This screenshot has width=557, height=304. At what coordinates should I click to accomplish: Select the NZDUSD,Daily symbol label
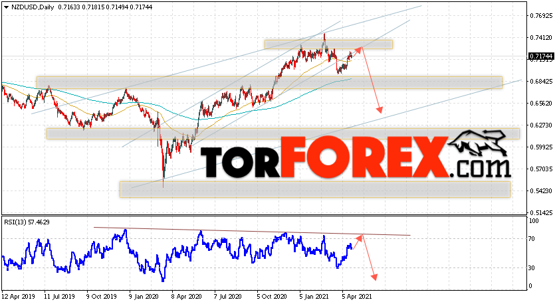click(x=33, y=7)
